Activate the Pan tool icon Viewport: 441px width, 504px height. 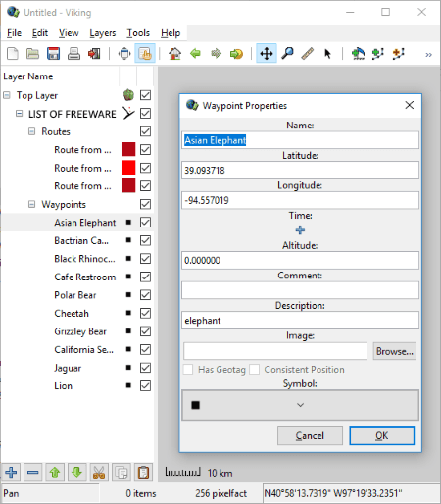[267, 53]
